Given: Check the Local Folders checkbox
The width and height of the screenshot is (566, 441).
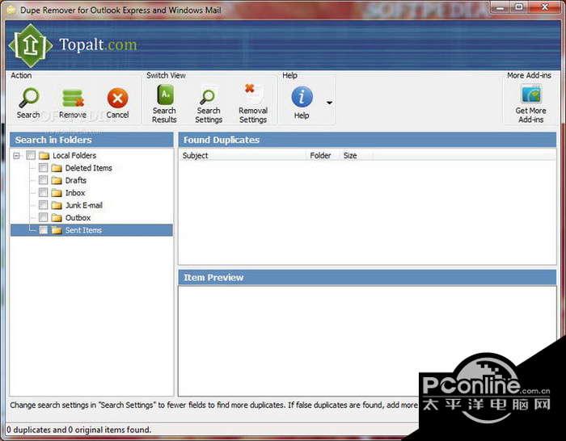Looking at the screenshot, I should coord(31,155).
